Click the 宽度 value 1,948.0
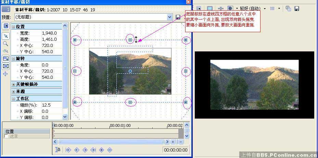 49,33
